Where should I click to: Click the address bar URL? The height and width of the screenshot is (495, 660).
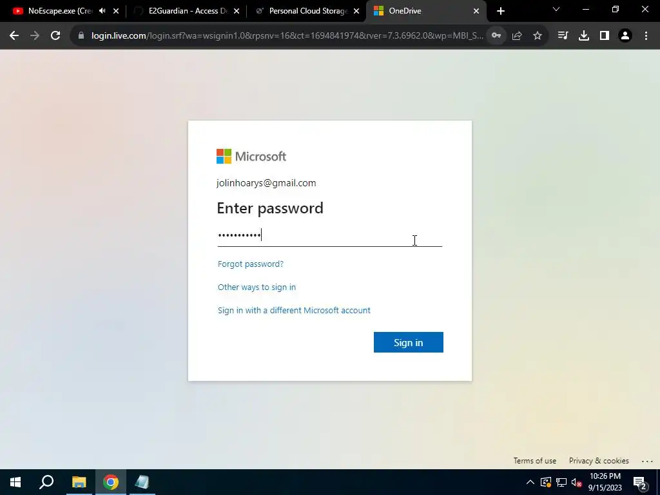pyautogui.click(x=287, y=36)
